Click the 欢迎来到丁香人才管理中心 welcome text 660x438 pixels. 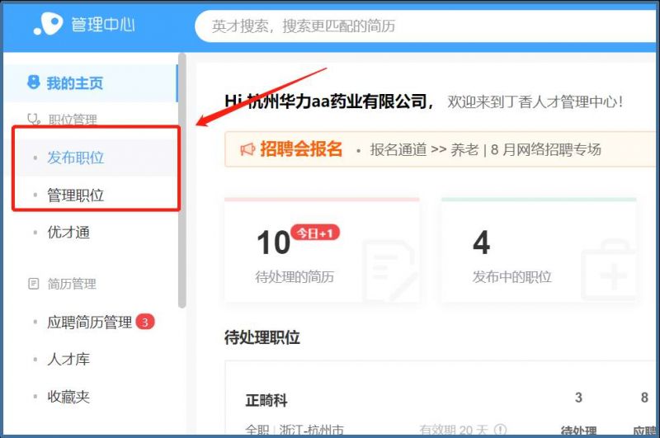click(535, 102)
